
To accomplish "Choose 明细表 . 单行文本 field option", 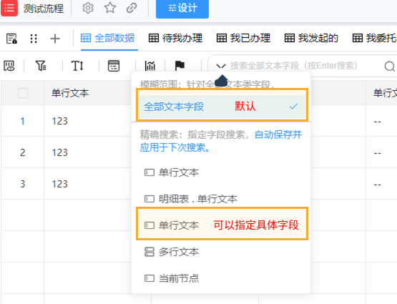I will (191, 199).
